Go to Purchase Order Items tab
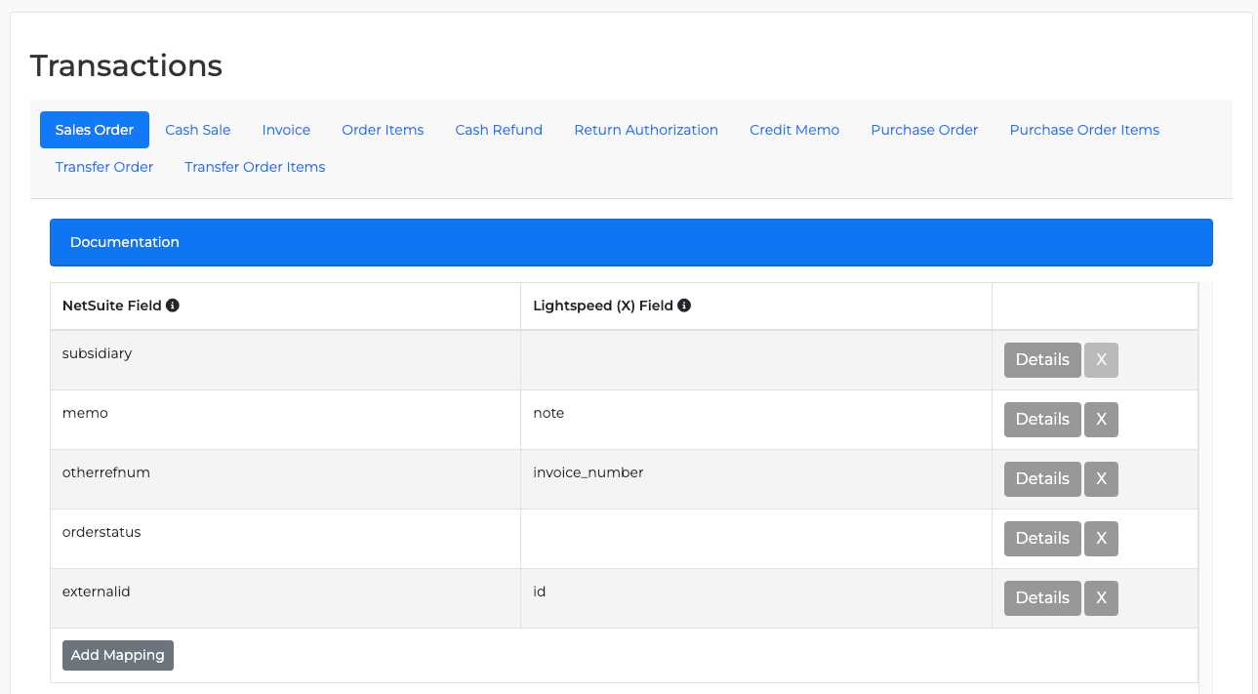Screen dimensions: 1258x694 (1084, 130)
